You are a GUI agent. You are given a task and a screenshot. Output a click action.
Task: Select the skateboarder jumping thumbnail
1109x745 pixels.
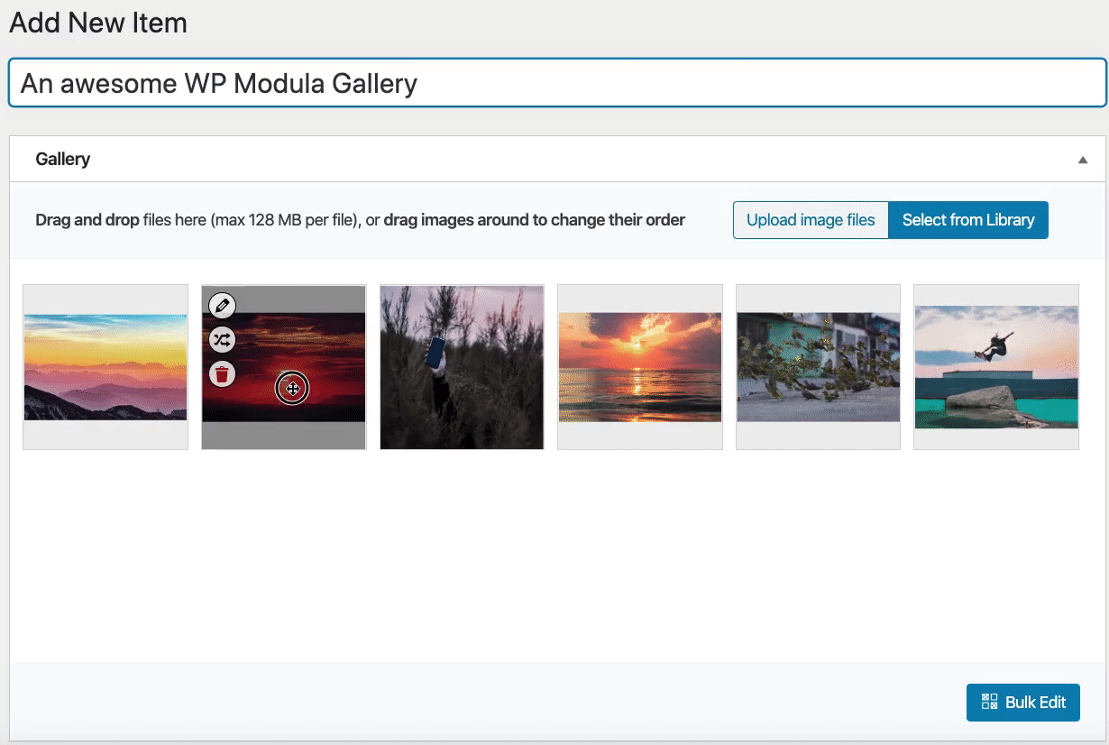click(x=996, y=367)
